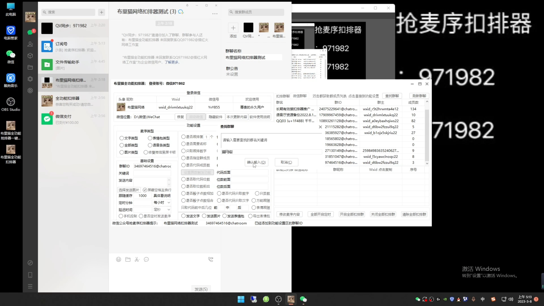Open 微信支付 conversation

[73, 119]
